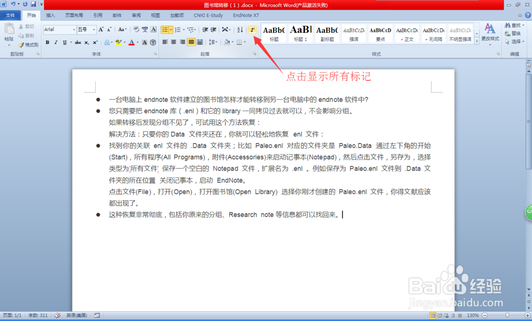Switch to the Insert (插入) tab
Image resolution: width=532 pixels, height=321 pixels.
[50, 15]
